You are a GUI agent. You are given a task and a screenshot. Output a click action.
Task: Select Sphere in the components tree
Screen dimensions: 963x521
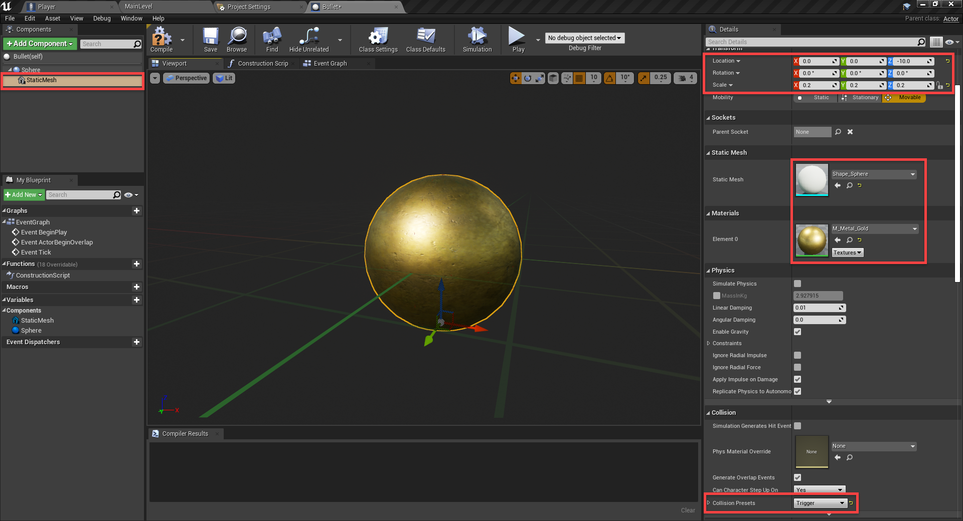click(x=31, y=70)
